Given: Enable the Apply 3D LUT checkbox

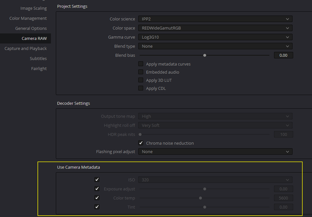Looking at the screenshot, I should (x=141, y=80).
